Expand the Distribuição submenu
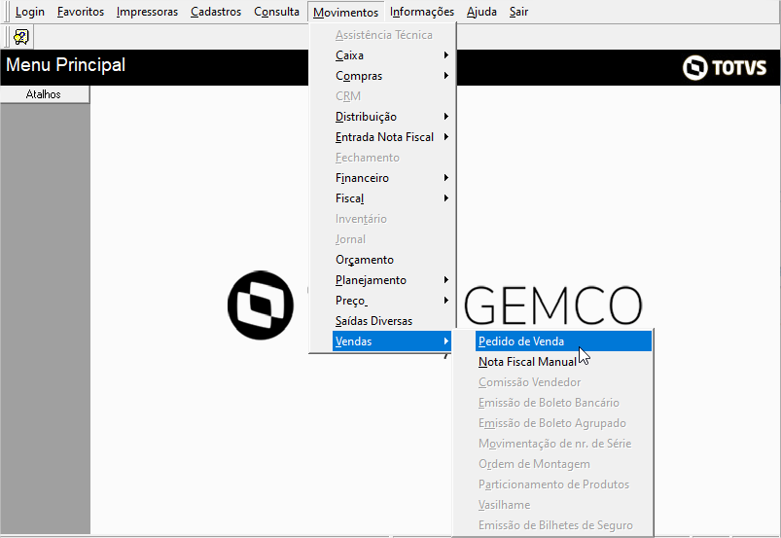Image resolution: width=781 pixels, height=538 pixels. [392, 117]
